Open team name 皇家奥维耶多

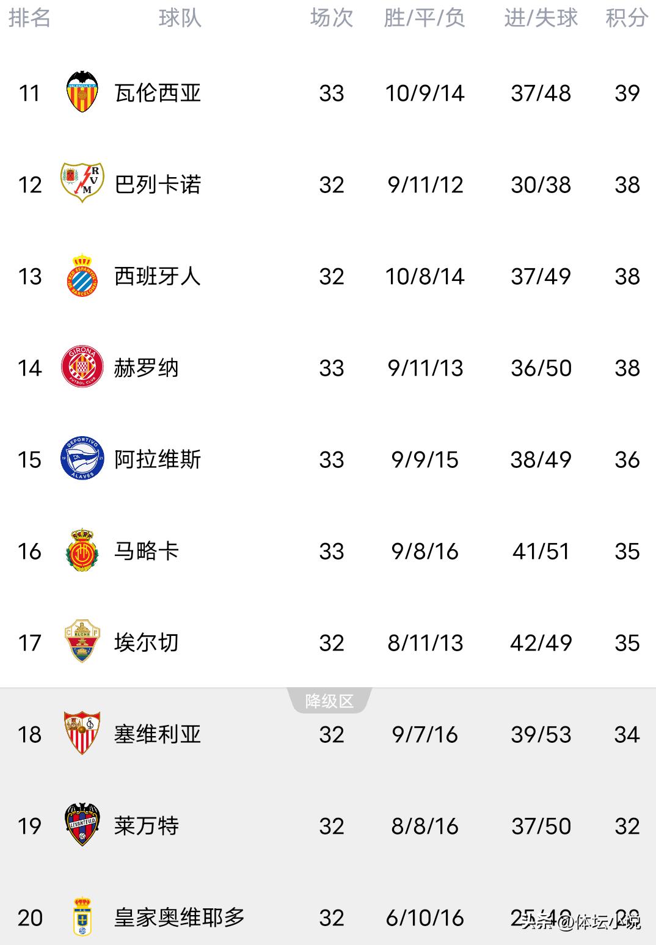point(179,918)
